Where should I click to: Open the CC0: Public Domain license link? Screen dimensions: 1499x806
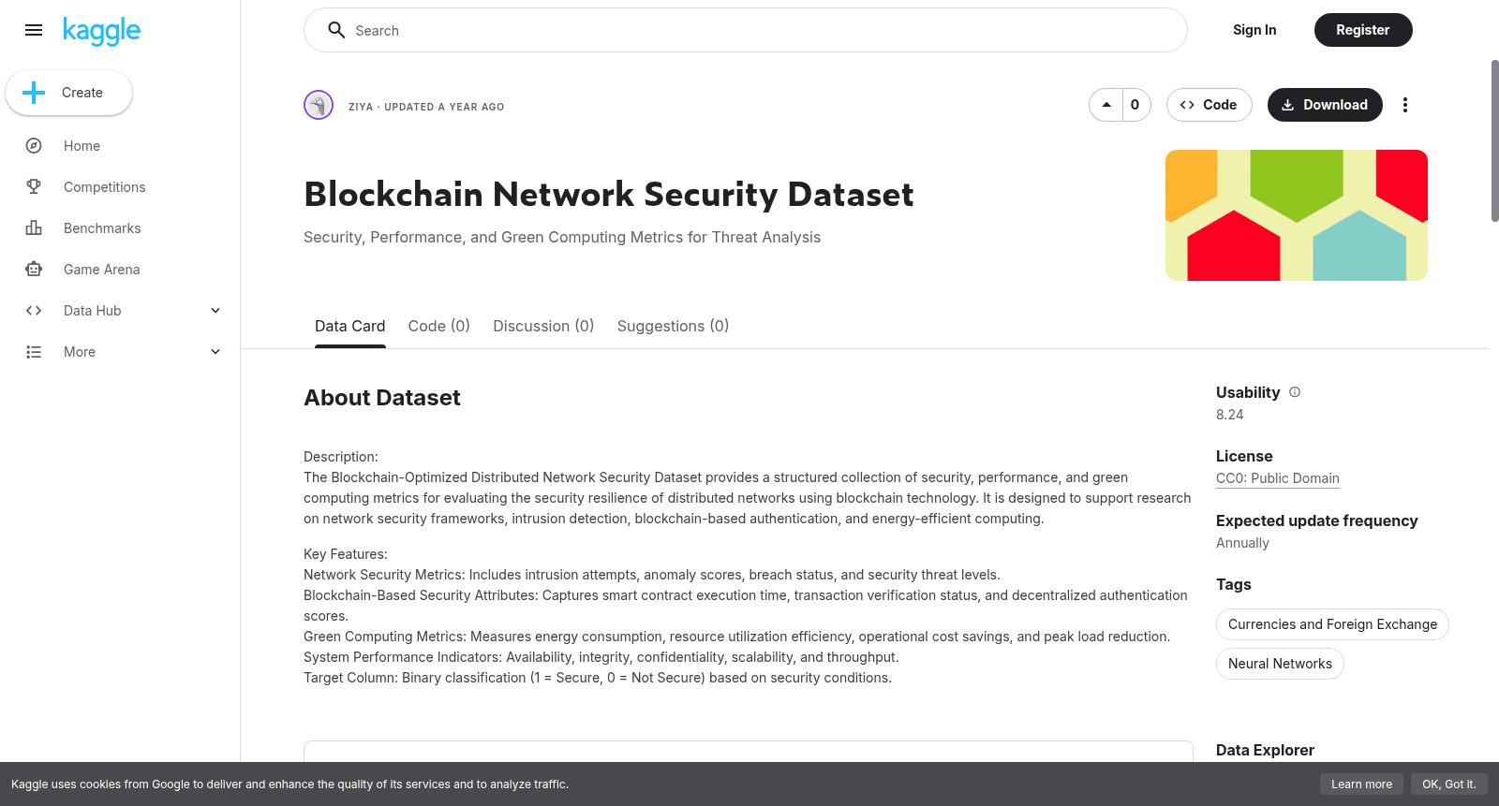coord(1277,478)
